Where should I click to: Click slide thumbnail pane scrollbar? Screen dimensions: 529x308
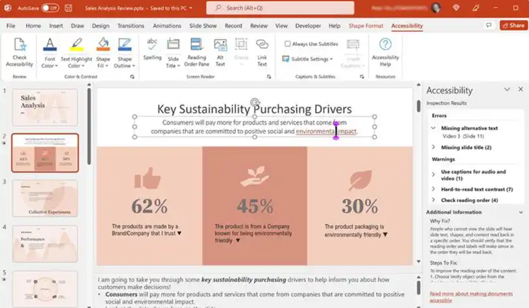[89, 127]
